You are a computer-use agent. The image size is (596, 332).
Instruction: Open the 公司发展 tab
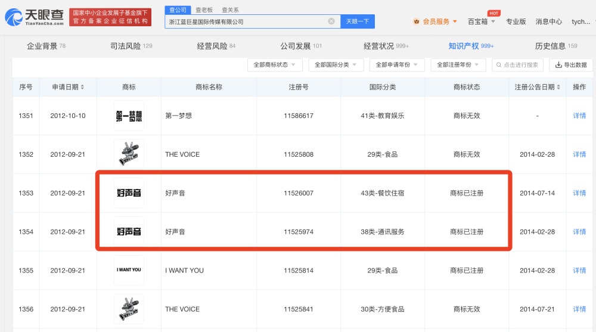[x=301, y=46]
